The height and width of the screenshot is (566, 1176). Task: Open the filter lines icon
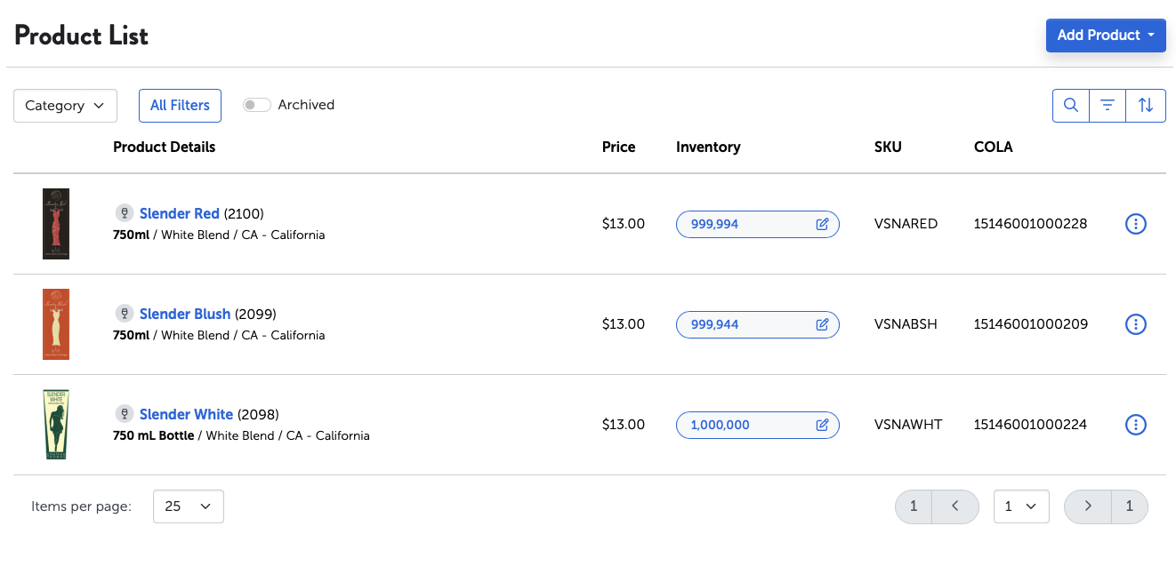point(1108,106)
